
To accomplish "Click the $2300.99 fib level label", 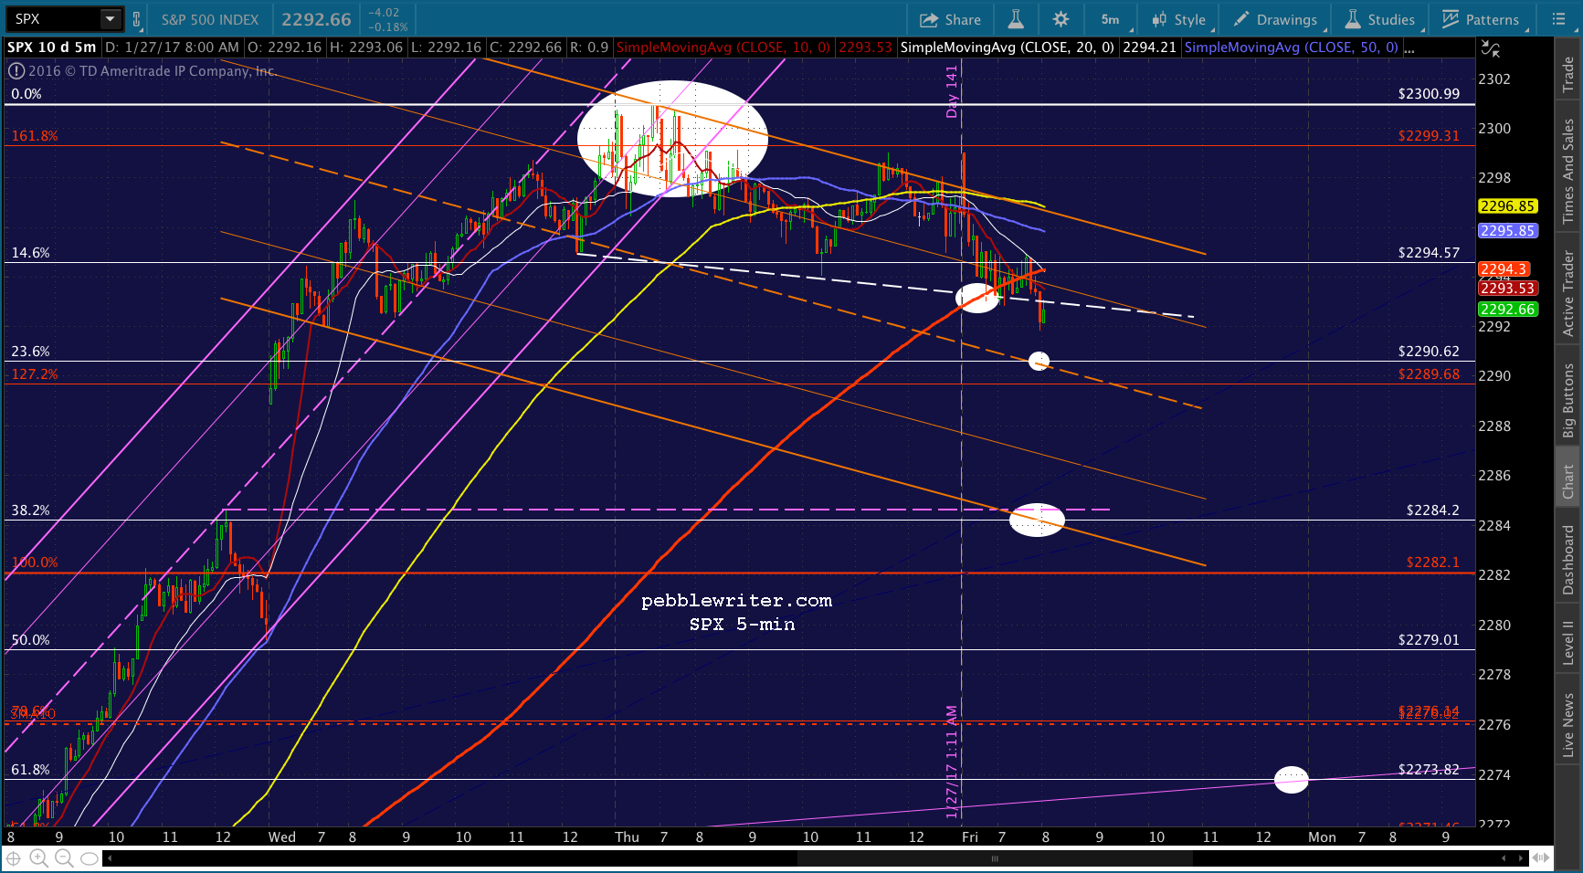I will click(x=1429, y=94).
